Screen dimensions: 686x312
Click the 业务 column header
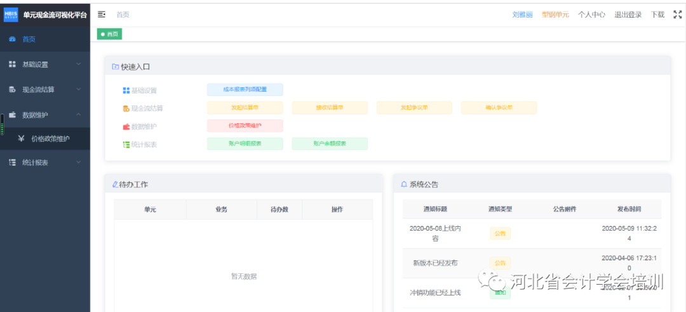point(222,210)
